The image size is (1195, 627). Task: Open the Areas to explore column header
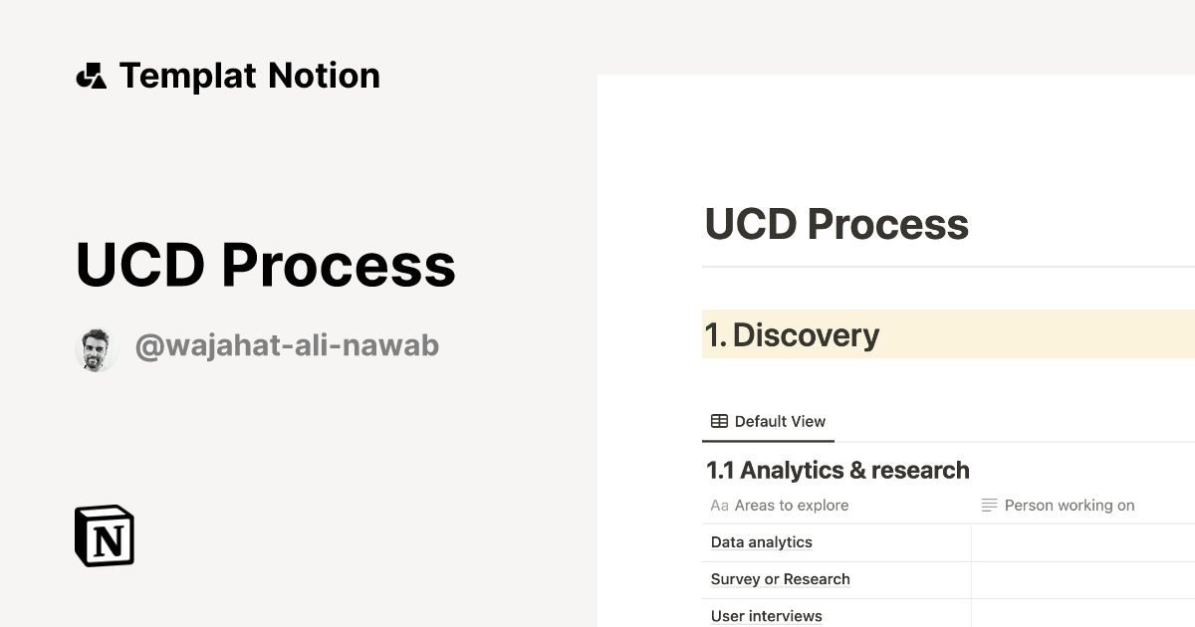(791, 506)
